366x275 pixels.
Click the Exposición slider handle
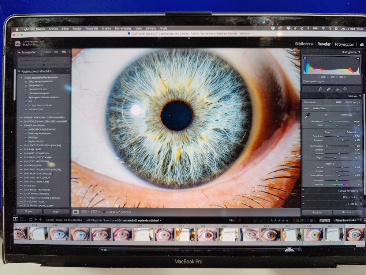click(x=337, y=136)
